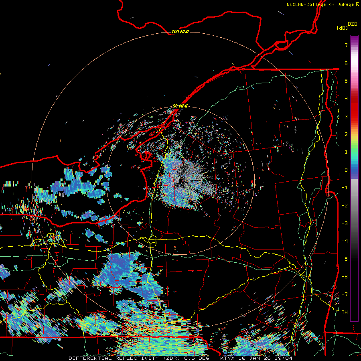361x361 pixels.
Task: Click the "19:04" scan time text
Action: coord(284,358)
